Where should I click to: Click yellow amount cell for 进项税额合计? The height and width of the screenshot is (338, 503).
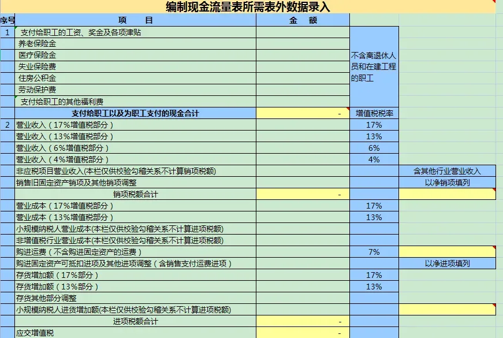[x=303, y=321]
